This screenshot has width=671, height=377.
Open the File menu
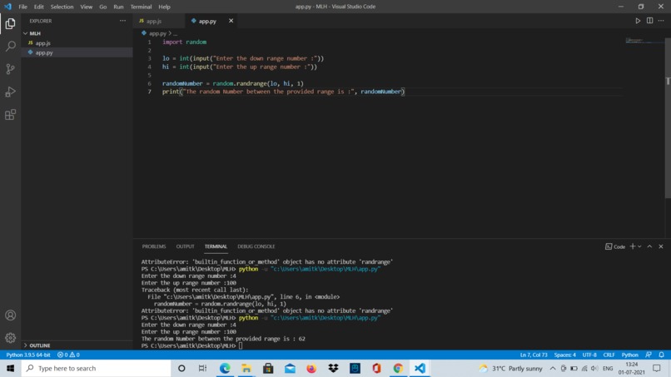click(22, 7)
